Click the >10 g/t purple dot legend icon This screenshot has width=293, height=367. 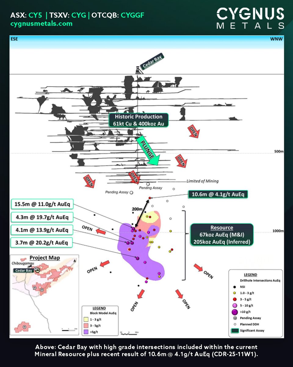(x=235, y=312)
